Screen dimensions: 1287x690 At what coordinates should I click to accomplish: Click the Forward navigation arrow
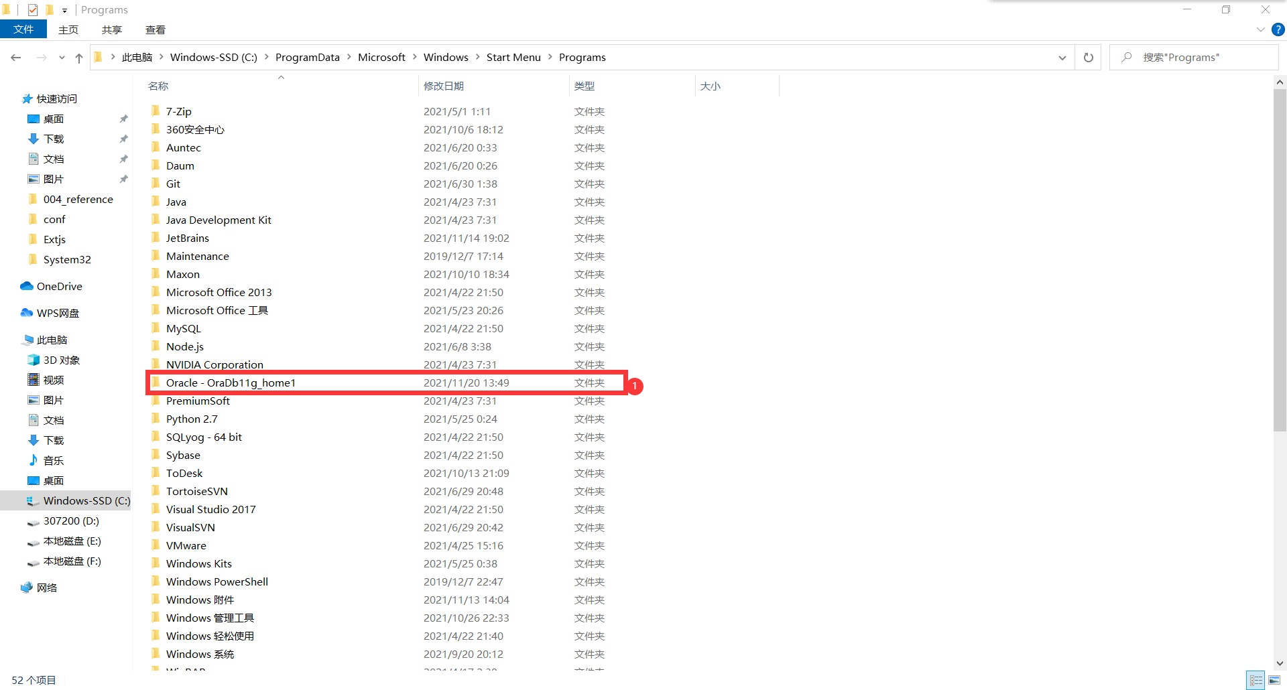point(42,58)
